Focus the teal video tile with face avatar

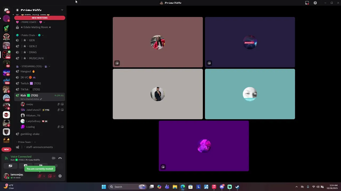pos(250,94)
